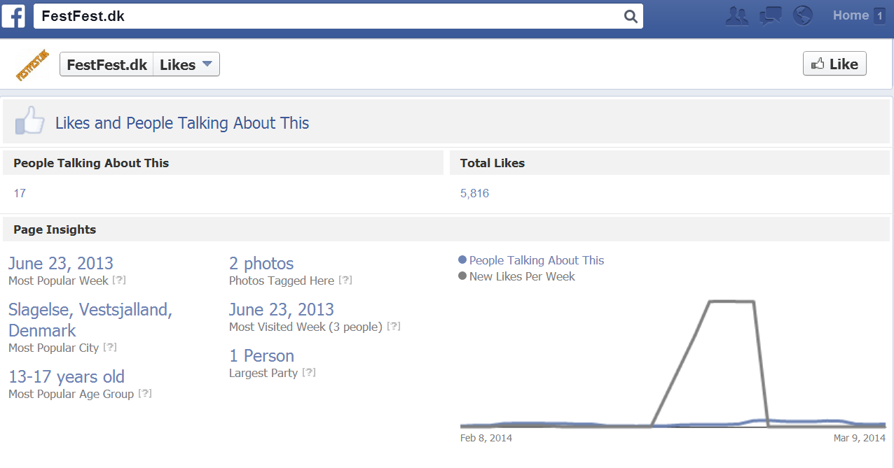The image size is (894, 468).
Task: Click the large thumbs-up Likes icon
Action: (29, 121)
